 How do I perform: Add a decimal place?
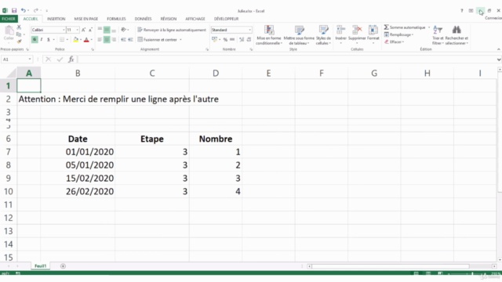coord(242,40)
